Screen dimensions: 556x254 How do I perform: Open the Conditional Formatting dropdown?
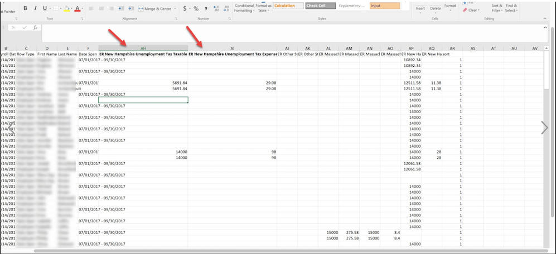coord(244,8)
